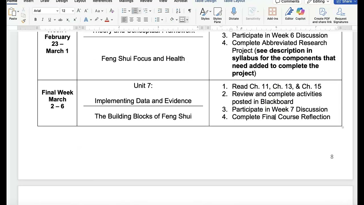The width and height of the screenshot is (364, 205).
Task: Expand the underline style arrow
Action: click(x=54, y=20)
